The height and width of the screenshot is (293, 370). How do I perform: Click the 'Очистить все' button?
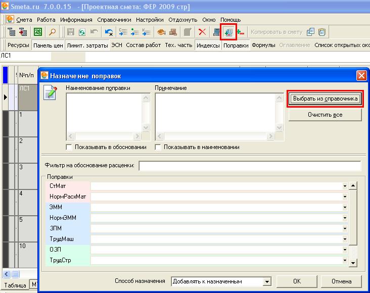point(325,115)
